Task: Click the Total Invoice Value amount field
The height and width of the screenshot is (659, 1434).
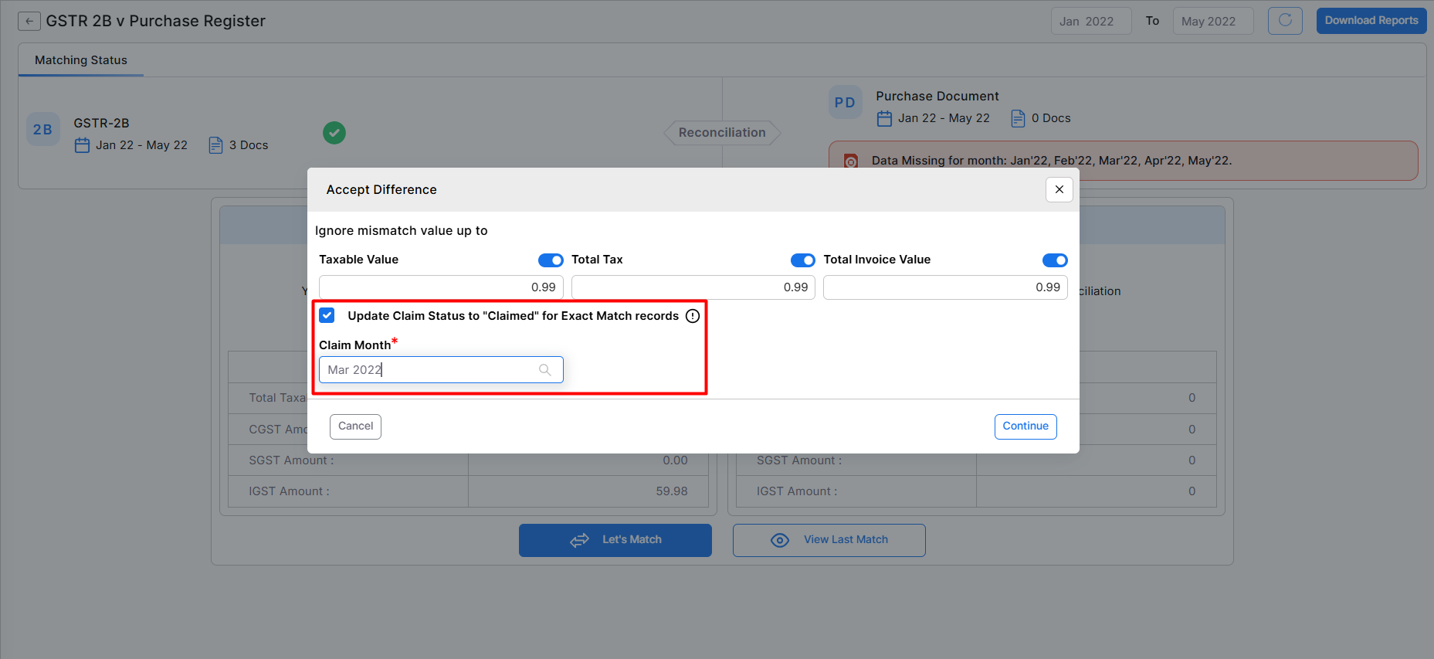Action: 945,287
